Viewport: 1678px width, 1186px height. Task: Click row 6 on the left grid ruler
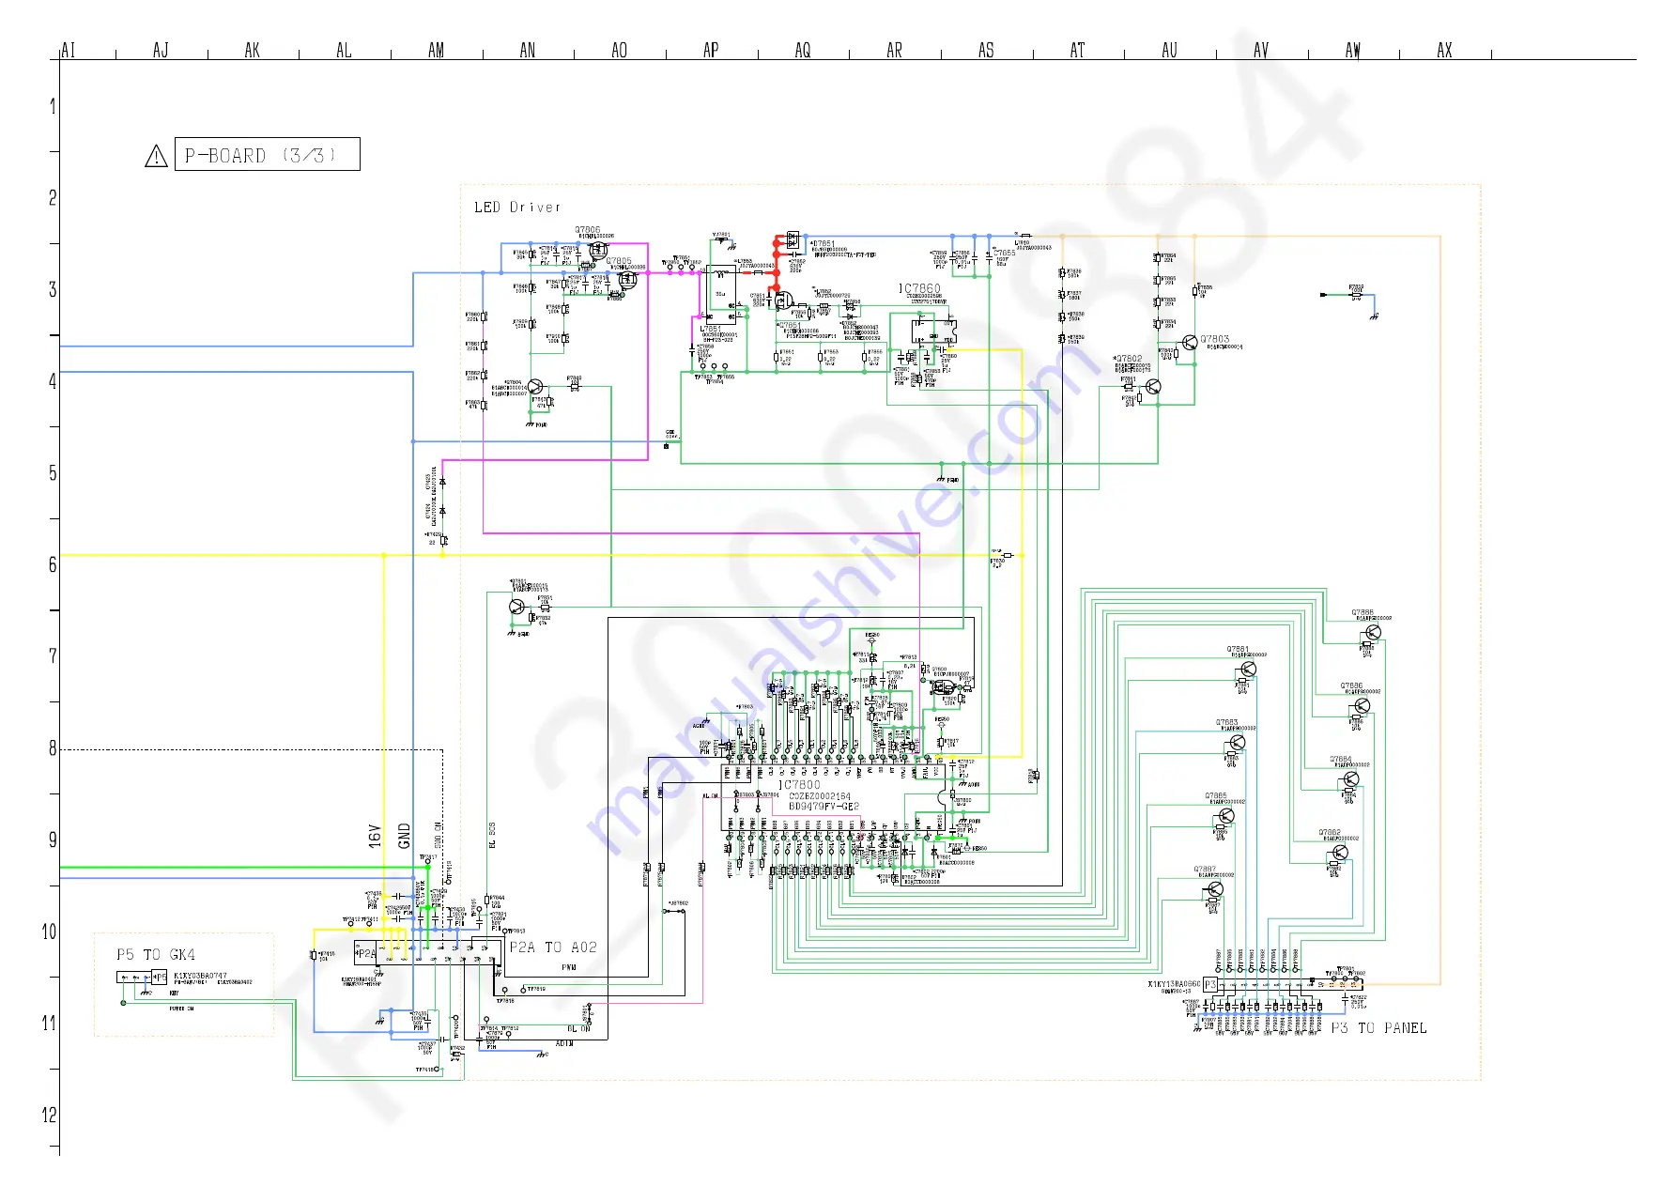tap(53, 564)
